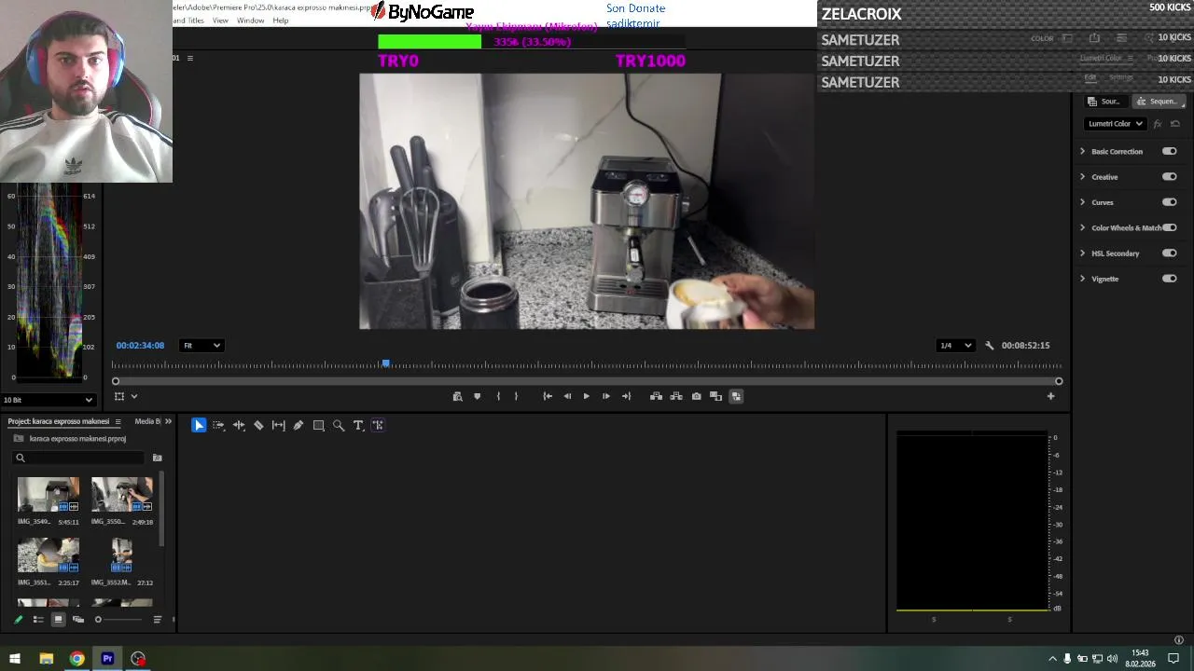
Task: Play the sequence in Program Monitor
Action: (586, 396)
